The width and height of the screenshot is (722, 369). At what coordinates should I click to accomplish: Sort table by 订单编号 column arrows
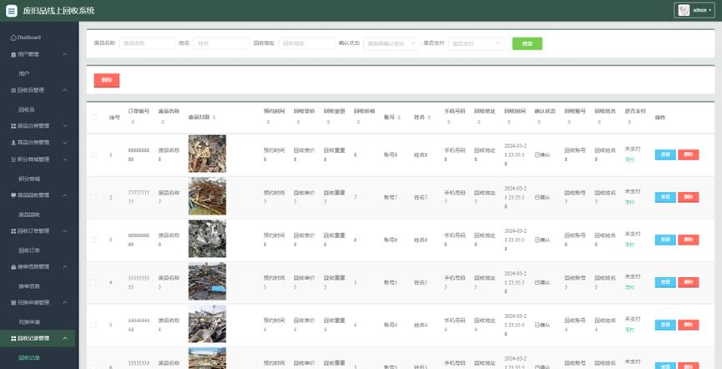coord(133,122)
